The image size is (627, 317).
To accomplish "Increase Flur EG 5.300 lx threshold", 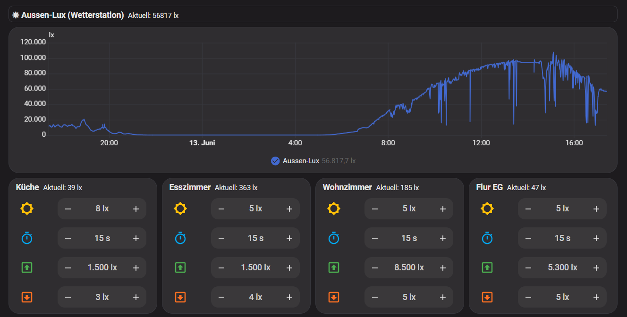I will tap(596, 267).
